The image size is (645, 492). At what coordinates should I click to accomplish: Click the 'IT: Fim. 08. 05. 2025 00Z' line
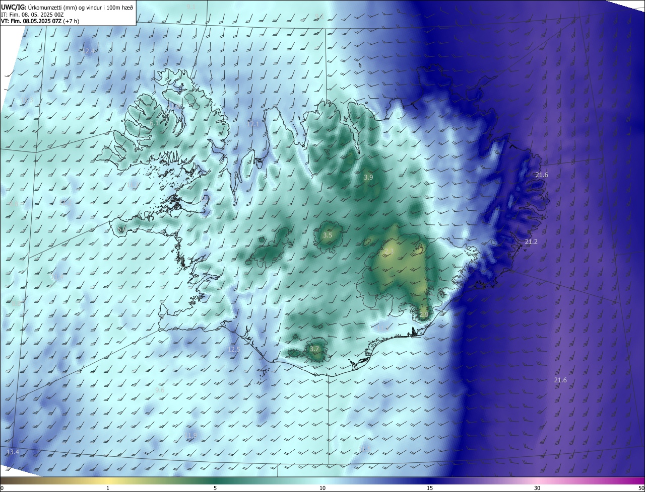(32, 15)
